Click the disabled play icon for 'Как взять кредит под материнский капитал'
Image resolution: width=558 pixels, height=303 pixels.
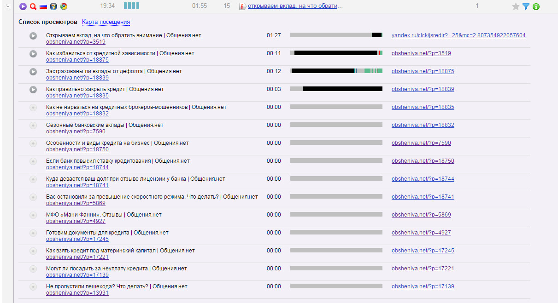tap(33, 251)
